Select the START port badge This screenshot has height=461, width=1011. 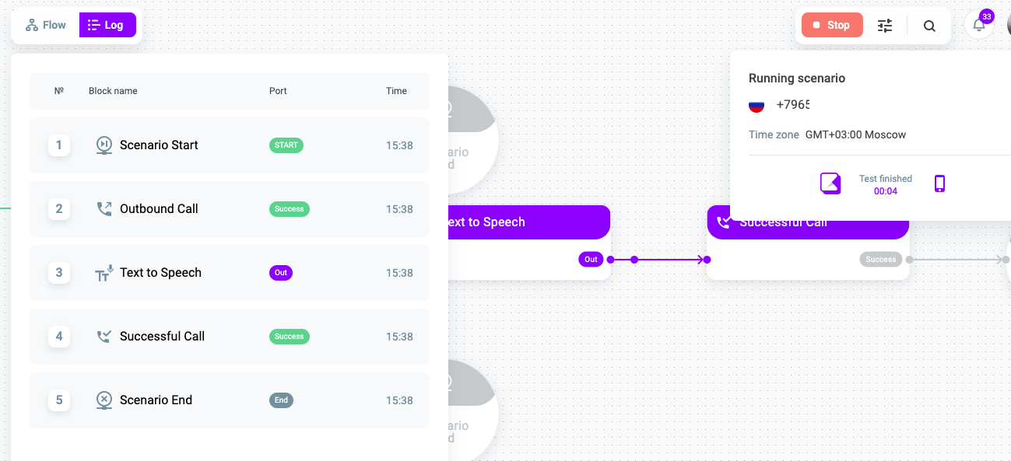point(286,145)
